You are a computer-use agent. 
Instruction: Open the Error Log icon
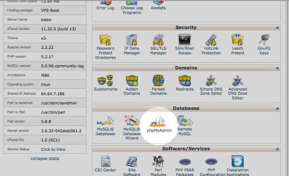pyautogui.click(x=105, y=5)
